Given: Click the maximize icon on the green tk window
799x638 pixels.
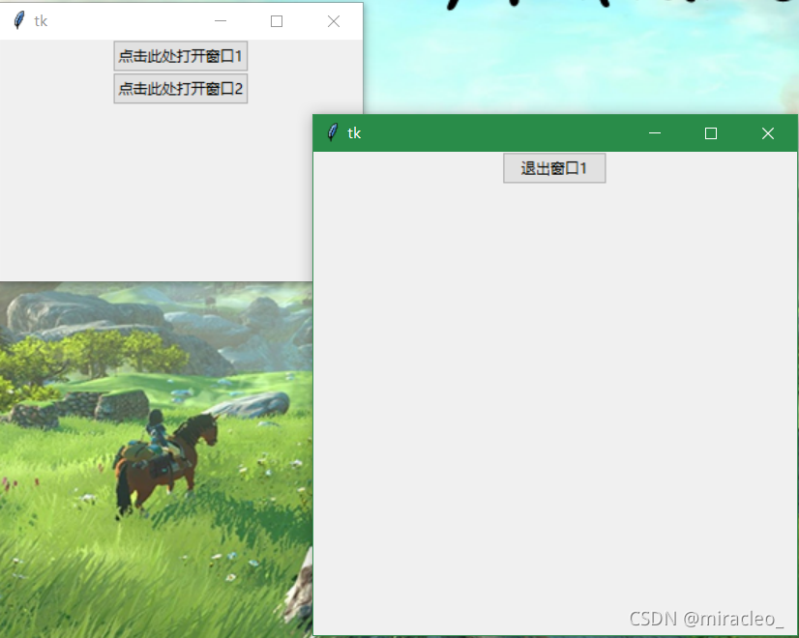Looking at the screenshot, I should click(x=711, y=132).
